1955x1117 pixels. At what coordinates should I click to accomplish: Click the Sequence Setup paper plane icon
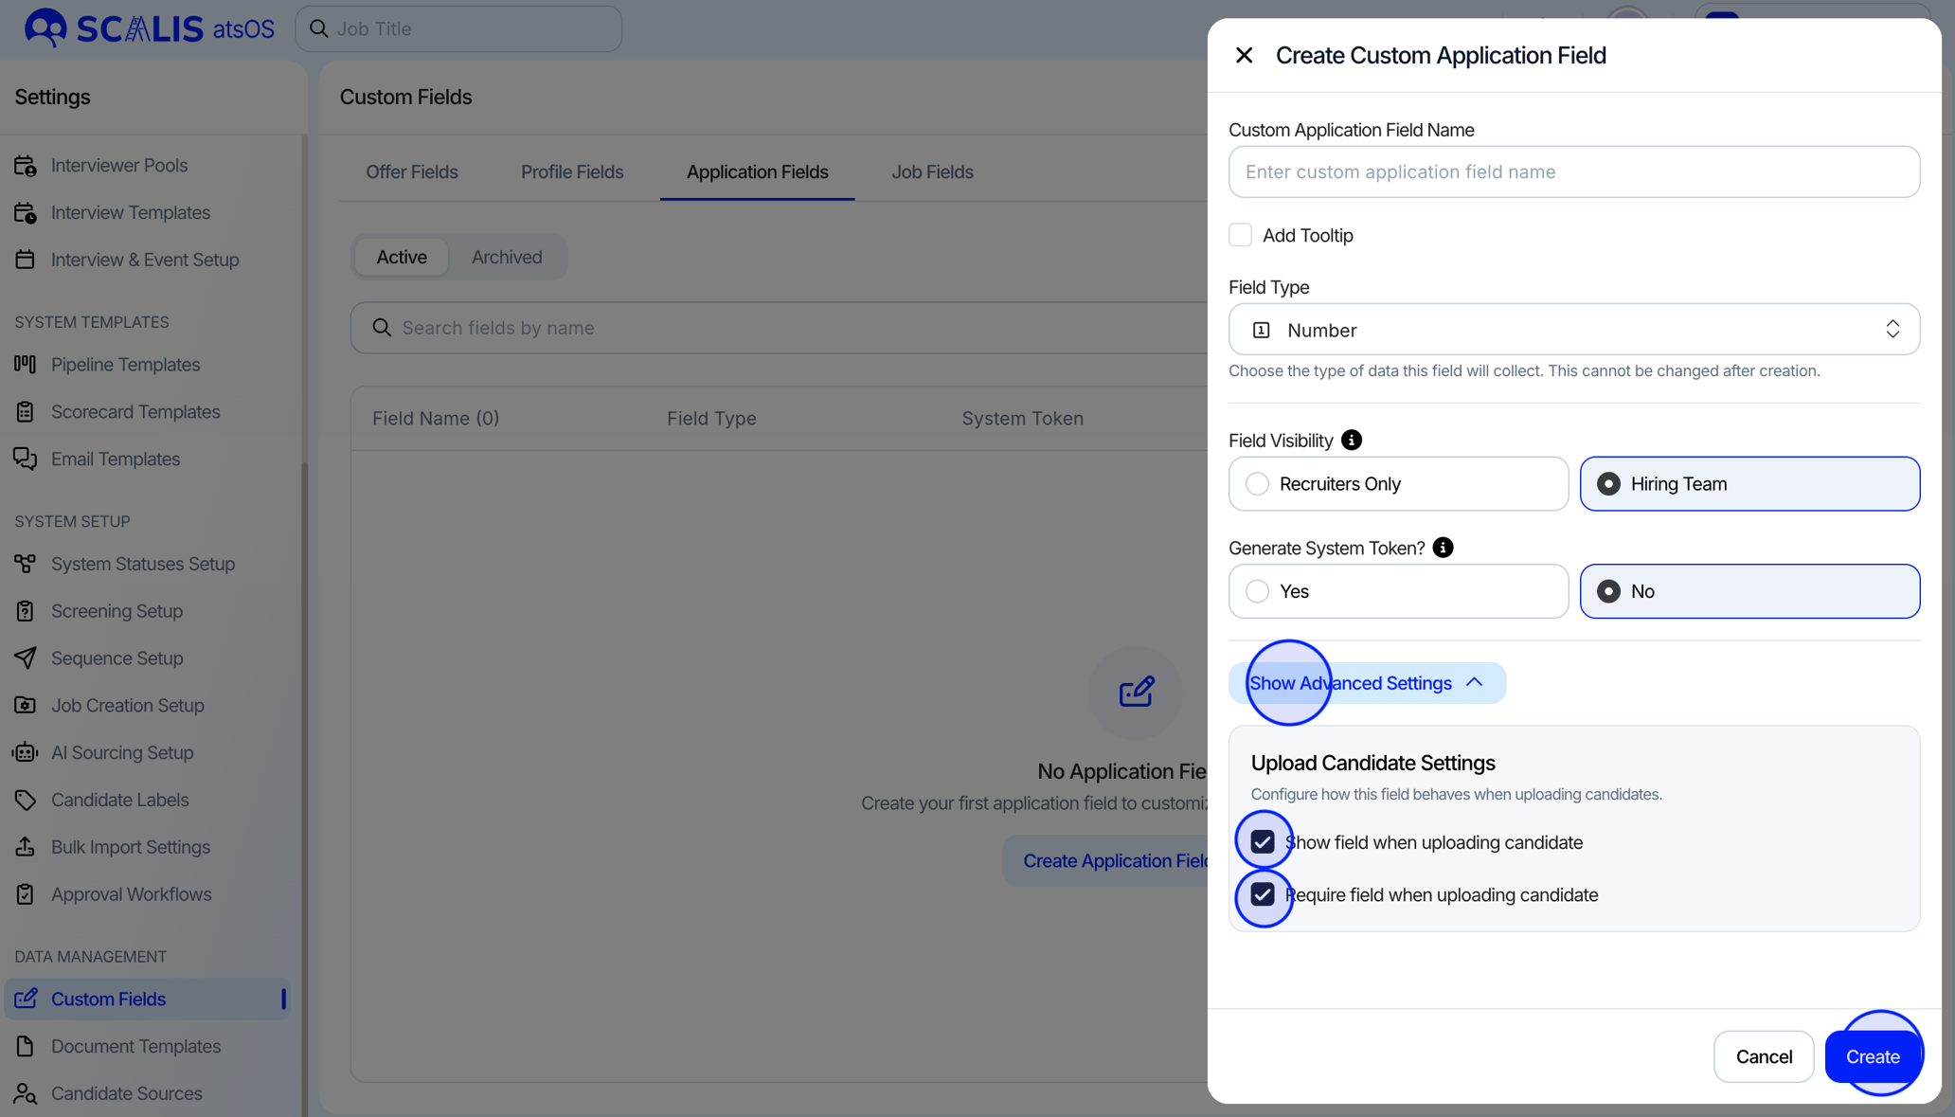[26, 658]
